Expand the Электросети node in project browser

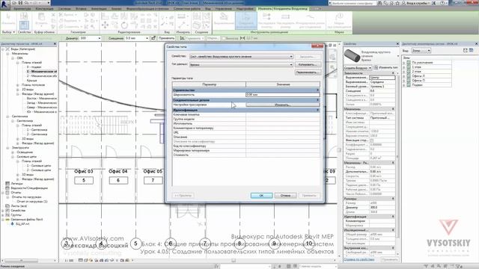[7, 148]
